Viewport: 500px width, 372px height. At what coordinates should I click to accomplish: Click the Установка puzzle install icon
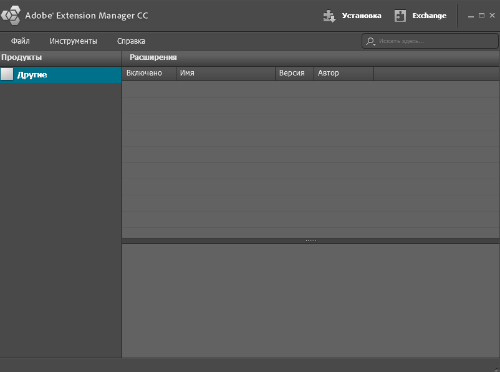[329, 16]
